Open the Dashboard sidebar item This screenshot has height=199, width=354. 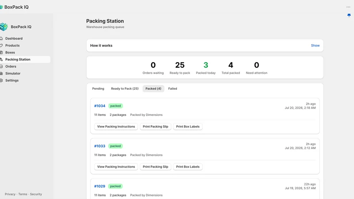pyautogui.click(x=14, y=38)
